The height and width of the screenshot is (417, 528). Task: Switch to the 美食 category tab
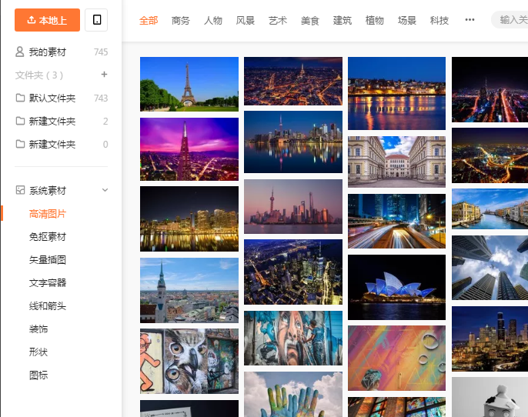coord(310,21)
